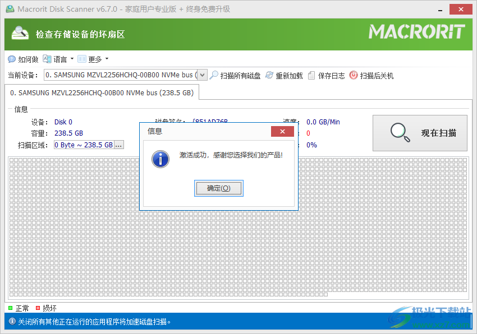Toggle shutdown after scan option
The image size is (477, 334).
[x=371, y=75]
